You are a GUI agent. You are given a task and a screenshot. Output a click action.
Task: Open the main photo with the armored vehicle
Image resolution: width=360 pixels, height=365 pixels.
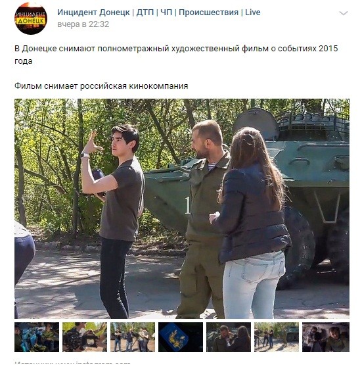182,208
